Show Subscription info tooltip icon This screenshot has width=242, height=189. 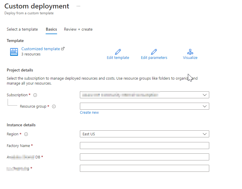(x=35, y=95)
